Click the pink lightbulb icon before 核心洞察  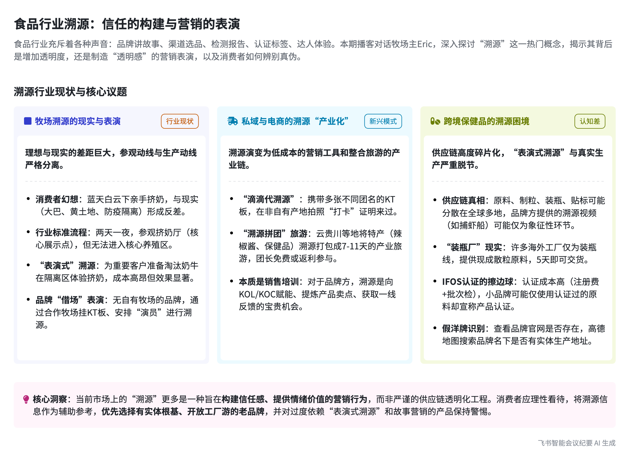(x=26, y=399)
